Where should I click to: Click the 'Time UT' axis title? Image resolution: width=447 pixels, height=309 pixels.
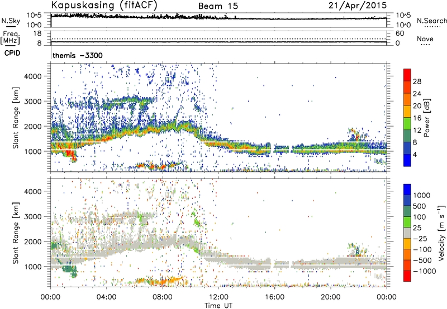(218, 306)
